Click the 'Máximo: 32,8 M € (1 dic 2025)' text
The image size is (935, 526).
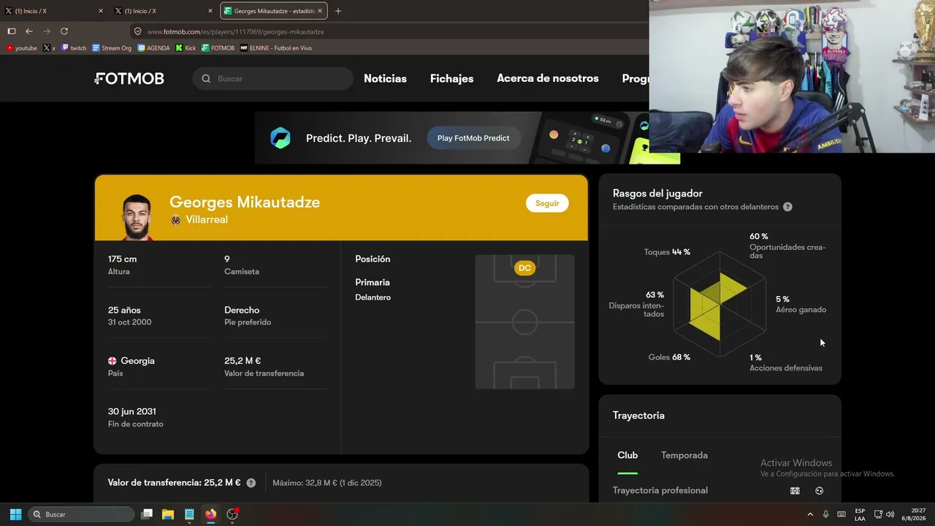tap(327, 483)
